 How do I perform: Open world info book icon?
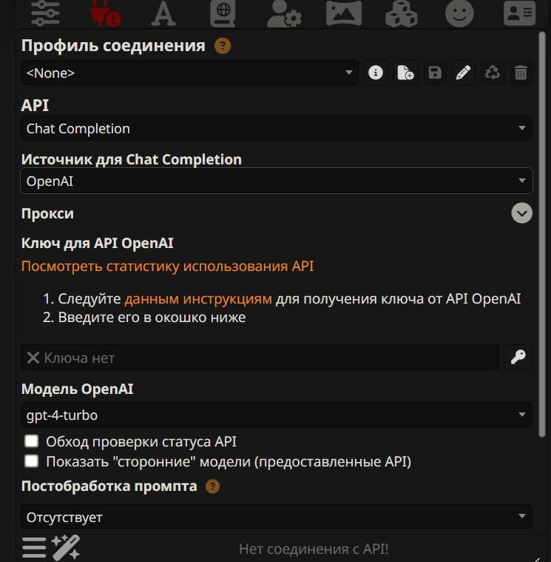(223, 13)
